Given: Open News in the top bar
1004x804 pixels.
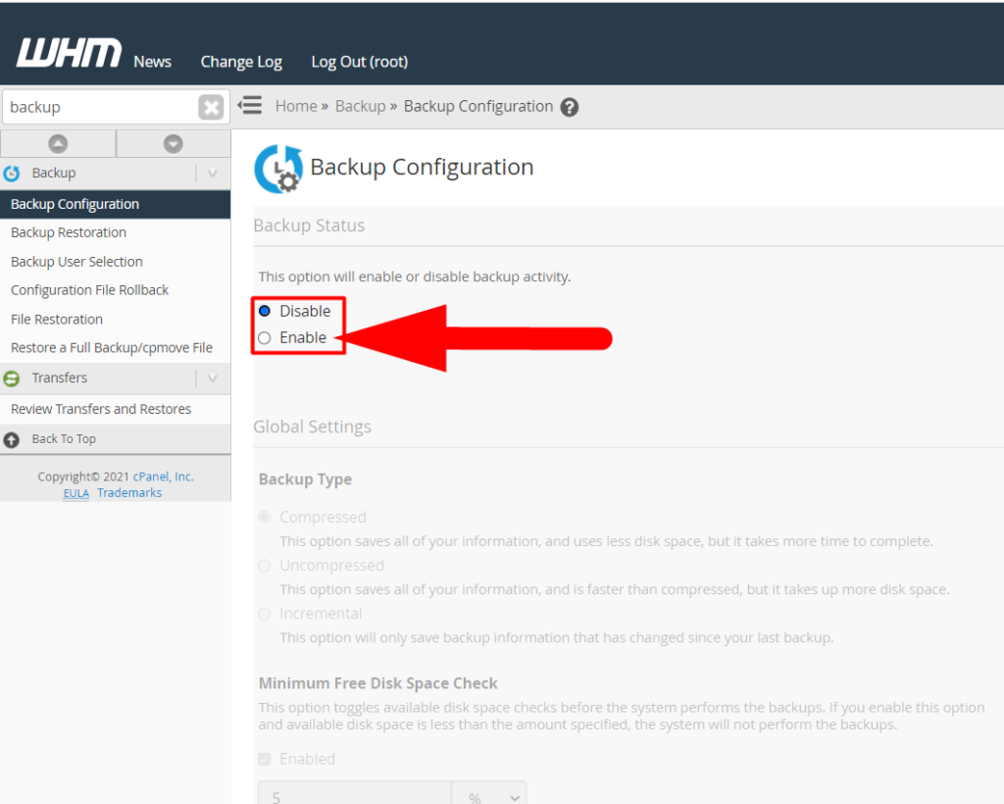Looking at the screenshot, I should coord(152,62).
